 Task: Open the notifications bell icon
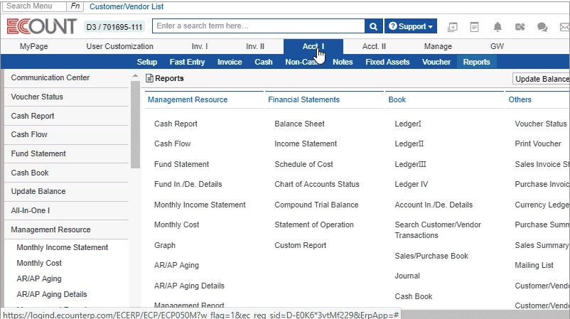[498, 27]
